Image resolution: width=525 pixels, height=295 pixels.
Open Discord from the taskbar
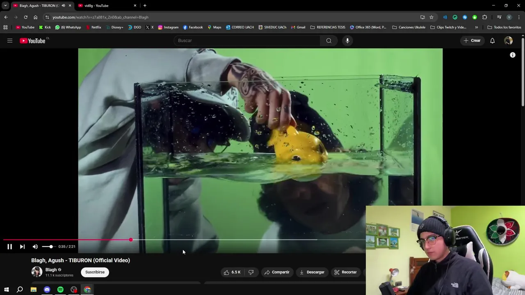47,290
